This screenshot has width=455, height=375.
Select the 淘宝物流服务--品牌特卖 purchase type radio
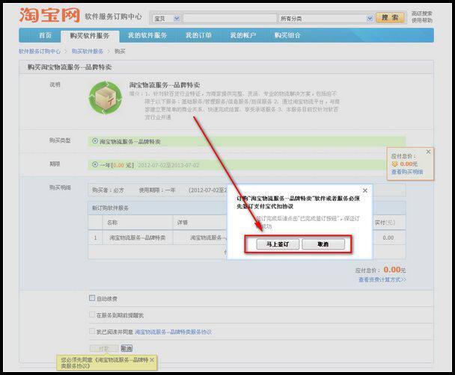click(x=94, y=141)
